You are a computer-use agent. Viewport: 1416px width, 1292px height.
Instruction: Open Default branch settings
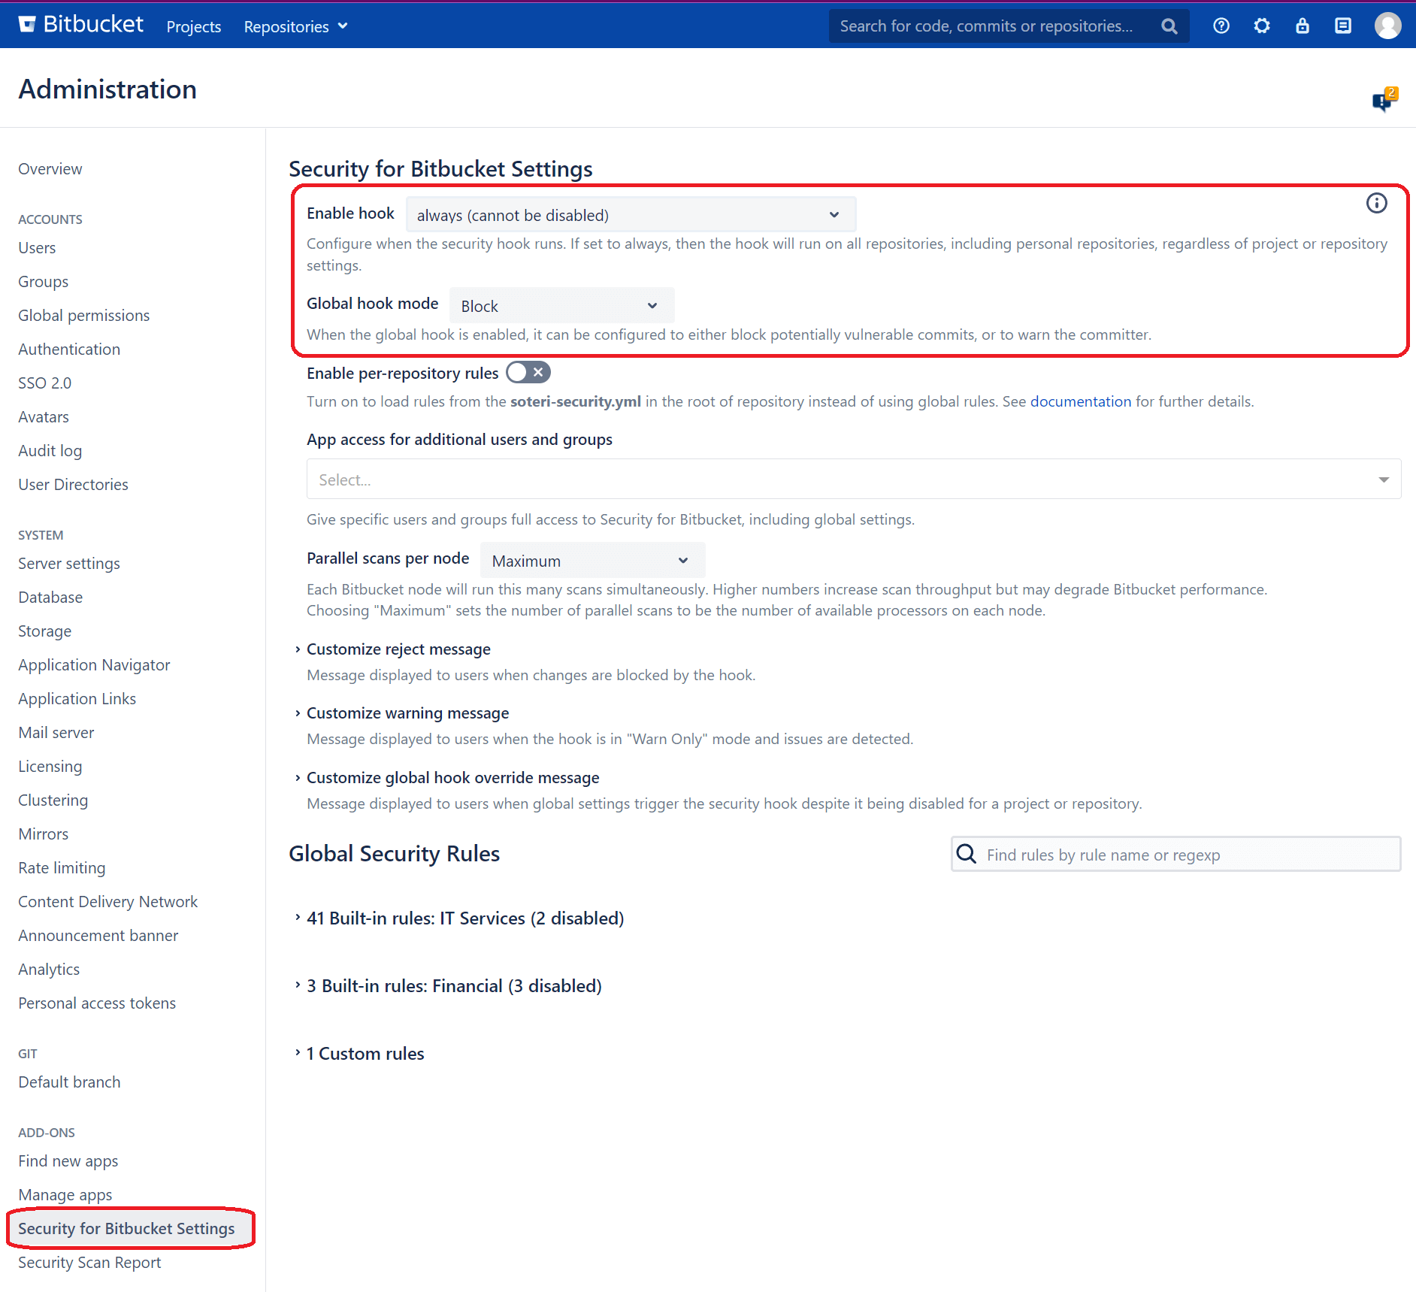(x=69, y=1082)
